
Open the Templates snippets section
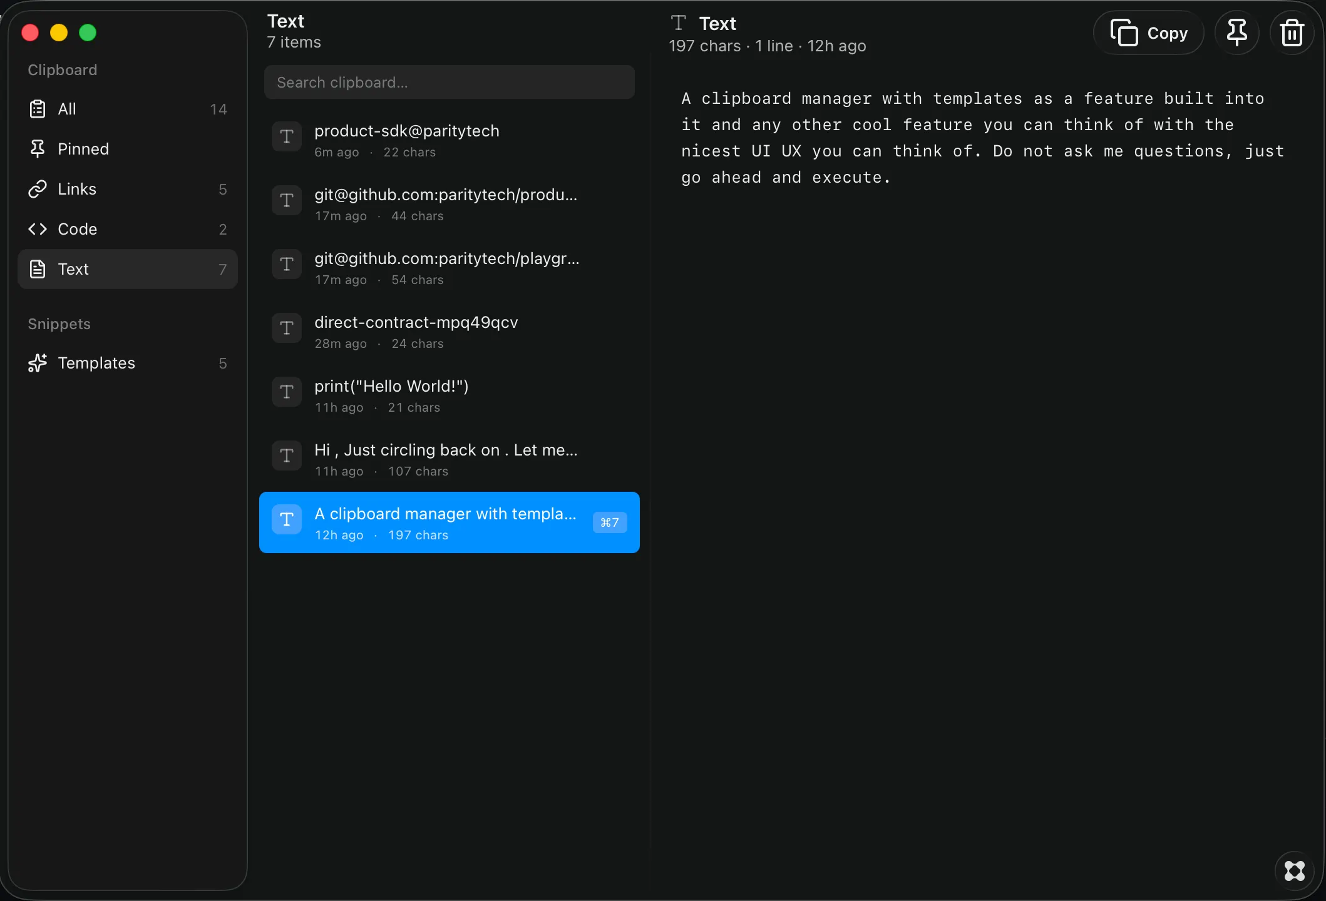point(128,363)
